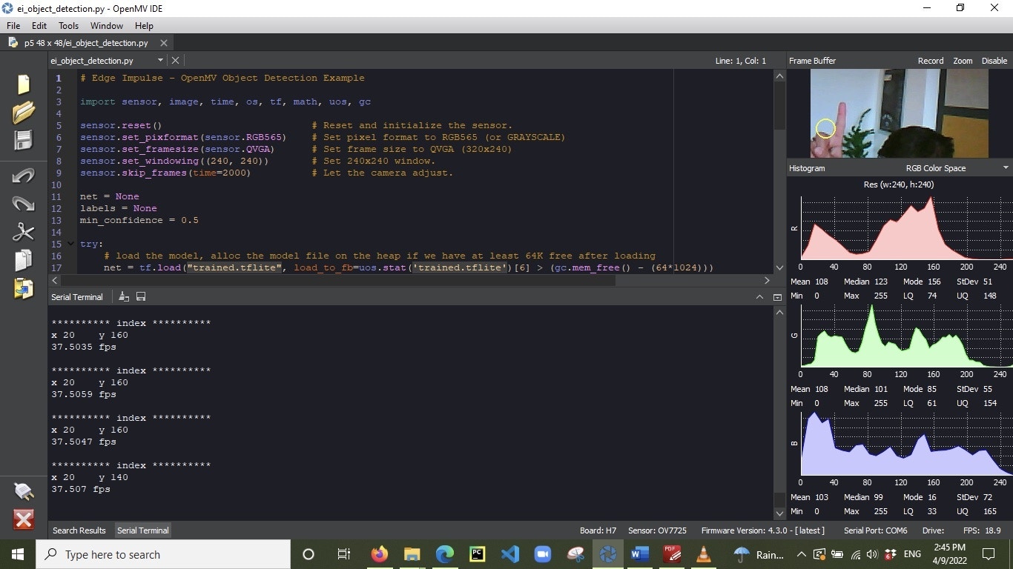Copy the selection using the copy icon

tap(24, 260)
